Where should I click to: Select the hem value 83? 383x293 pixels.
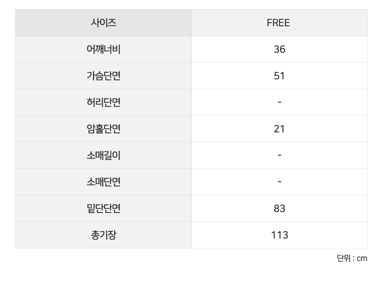click(279, 208)
